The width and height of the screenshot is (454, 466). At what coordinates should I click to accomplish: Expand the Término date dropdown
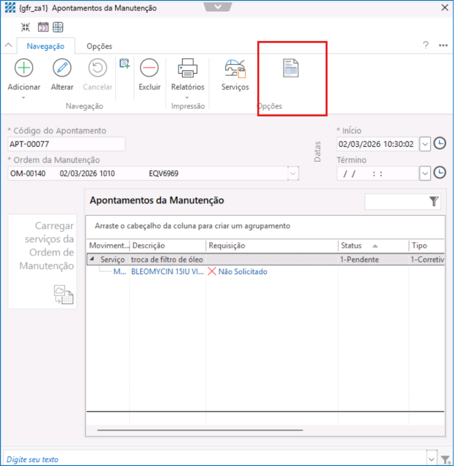point(425,174)
